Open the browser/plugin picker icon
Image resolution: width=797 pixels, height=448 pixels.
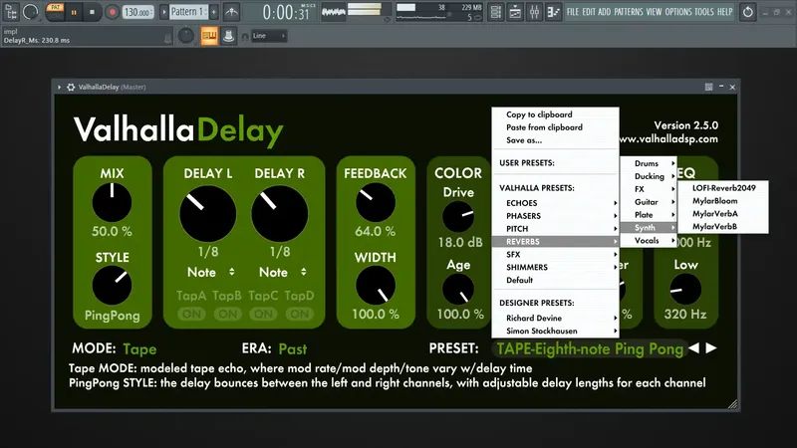(11, 11)
